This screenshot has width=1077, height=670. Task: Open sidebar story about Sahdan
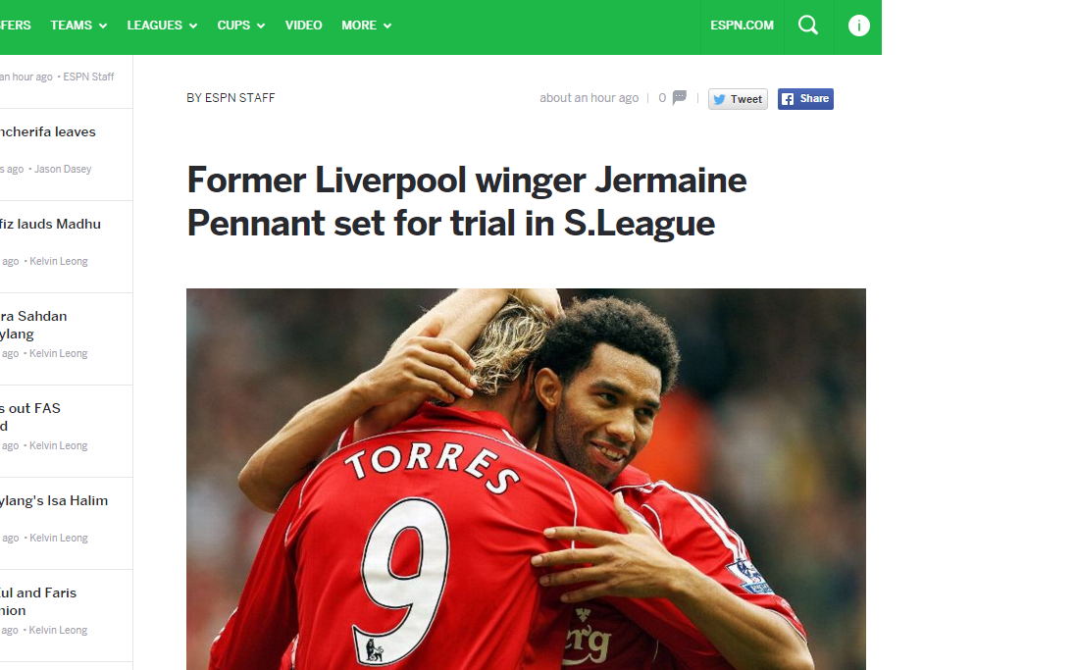coord(33,325)
